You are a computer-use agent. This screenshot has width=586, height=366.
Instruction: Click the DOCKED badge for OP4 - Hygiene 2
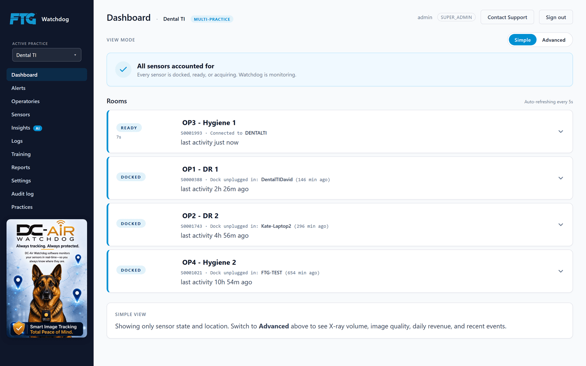click(131, 270)
